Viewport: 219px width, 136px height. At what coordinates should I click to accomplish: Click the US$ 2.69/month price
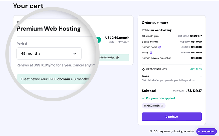tap(117, 37)
